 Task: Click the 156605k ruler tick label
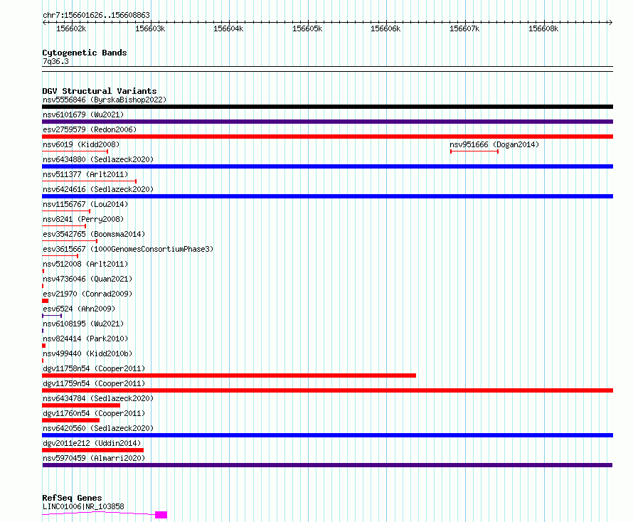point(308,29)
